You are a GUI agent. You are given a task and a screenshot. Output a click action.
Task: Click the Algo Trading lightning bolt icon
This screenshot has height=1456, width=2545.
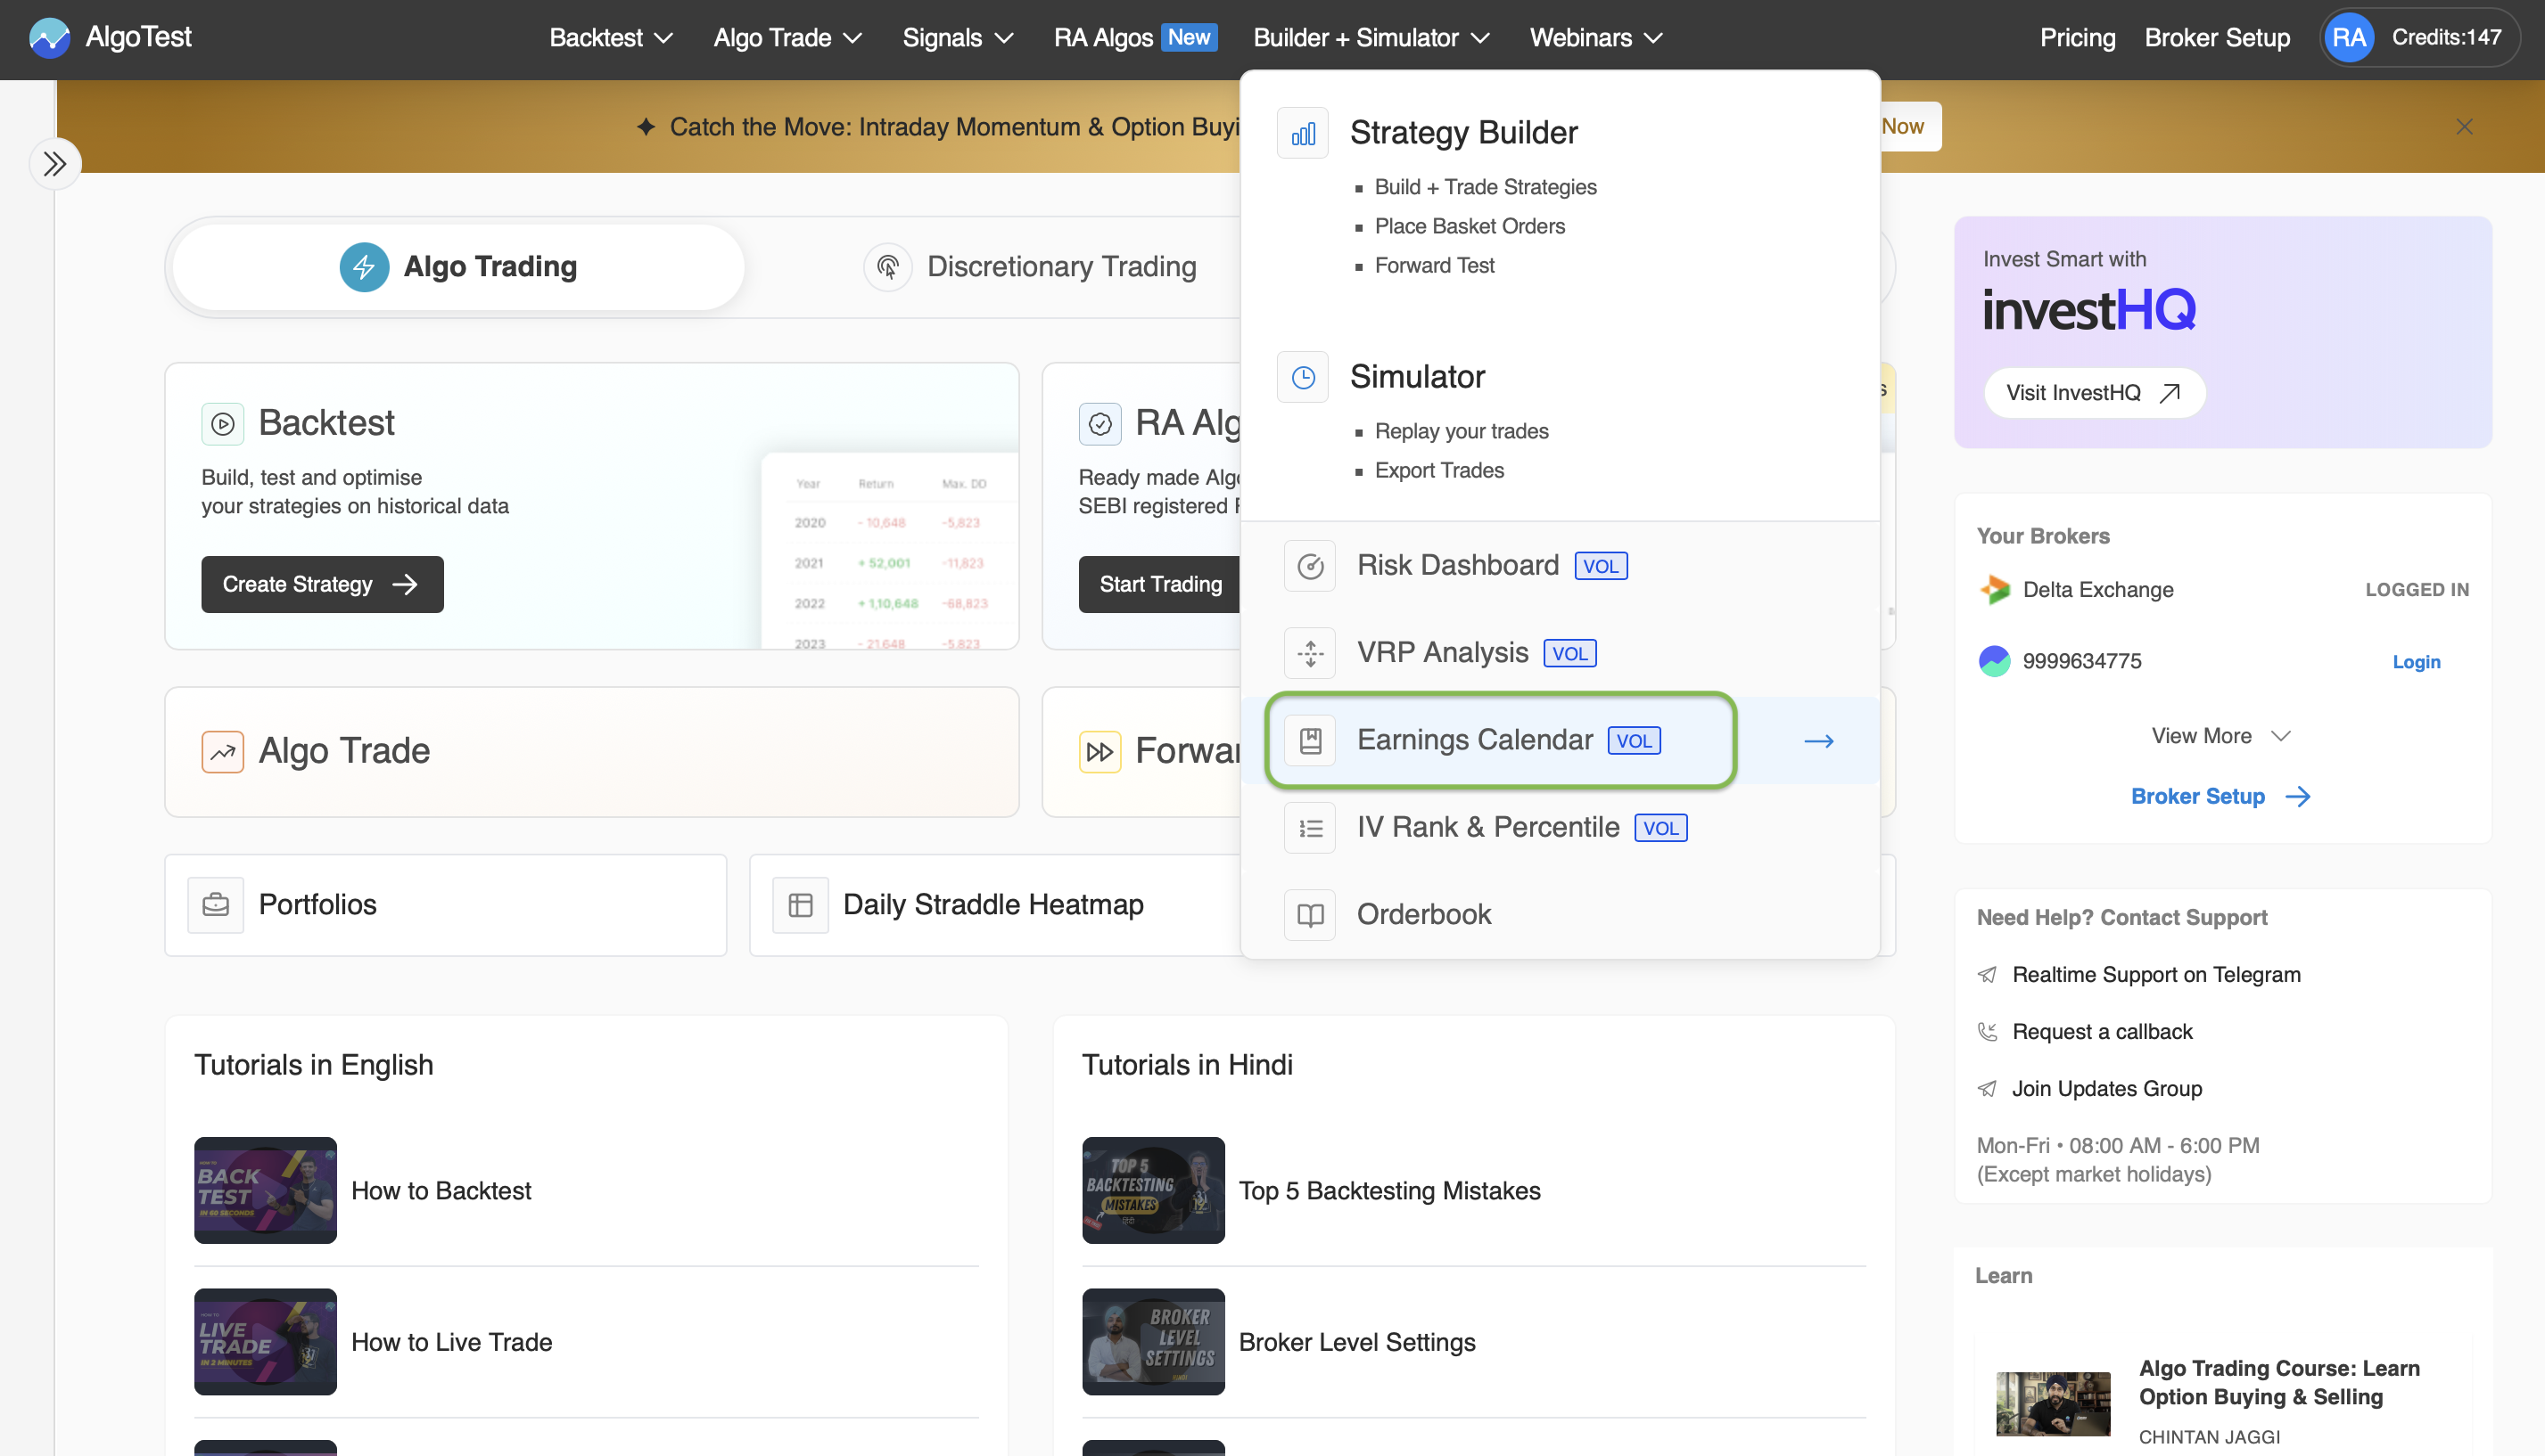pyautogui.click(x=365, y=267)
